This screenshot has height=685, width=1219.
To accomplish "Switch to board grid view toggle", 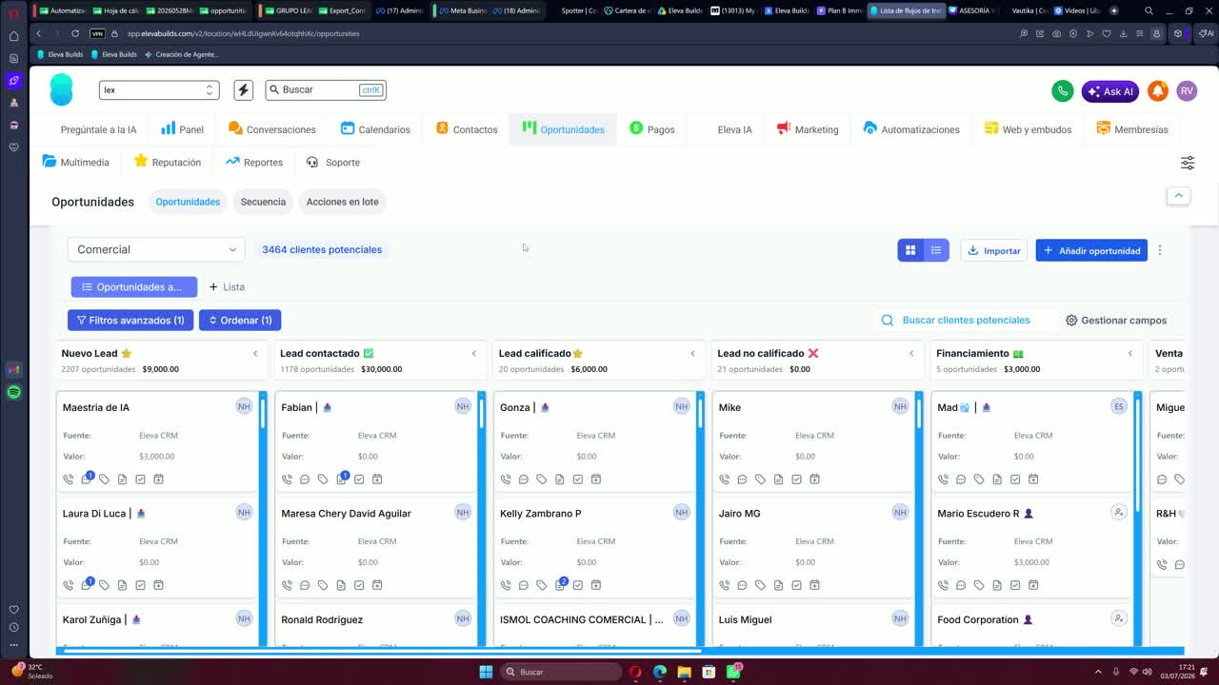I will pos(910,250).
